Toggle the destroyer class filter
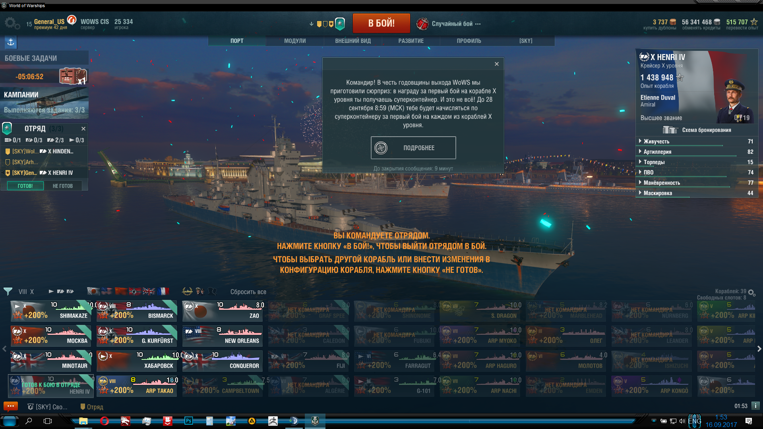This screenshot has width=763, height=429. click(51, 292)
